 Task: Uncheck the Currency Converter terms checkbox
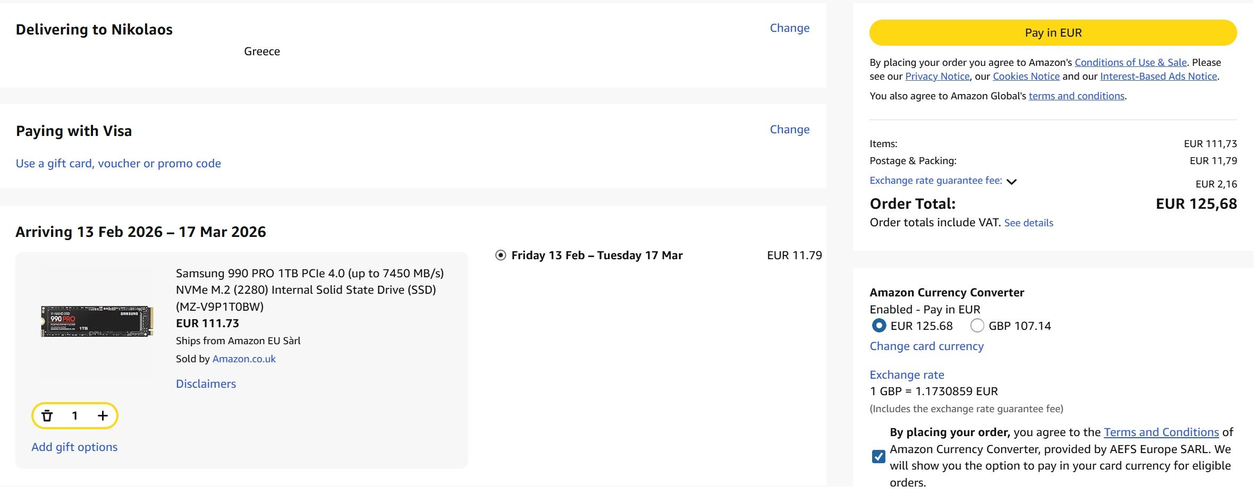click(879, 457)
